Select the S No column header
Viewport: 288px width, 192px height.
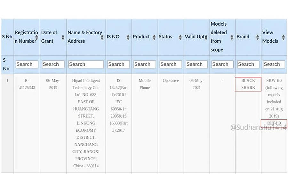point(7,37)
